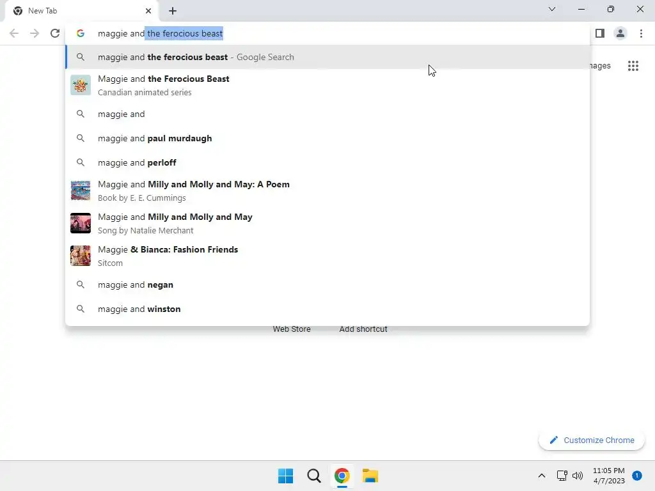Open the Web Store shortcut
Viewport: 655px width, 491px height.
[x=292, y=329]
